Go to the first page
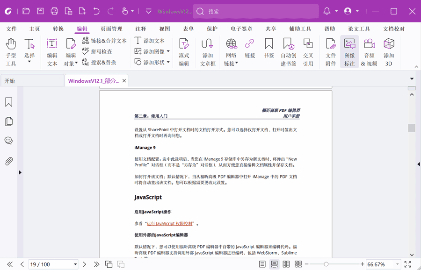 coord(10,264)
